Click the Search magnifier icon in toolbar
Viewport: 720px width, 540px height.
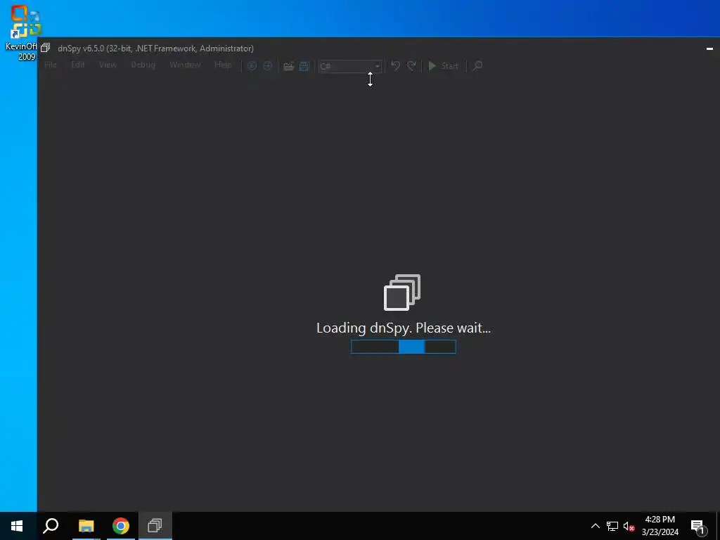[477, 66]
